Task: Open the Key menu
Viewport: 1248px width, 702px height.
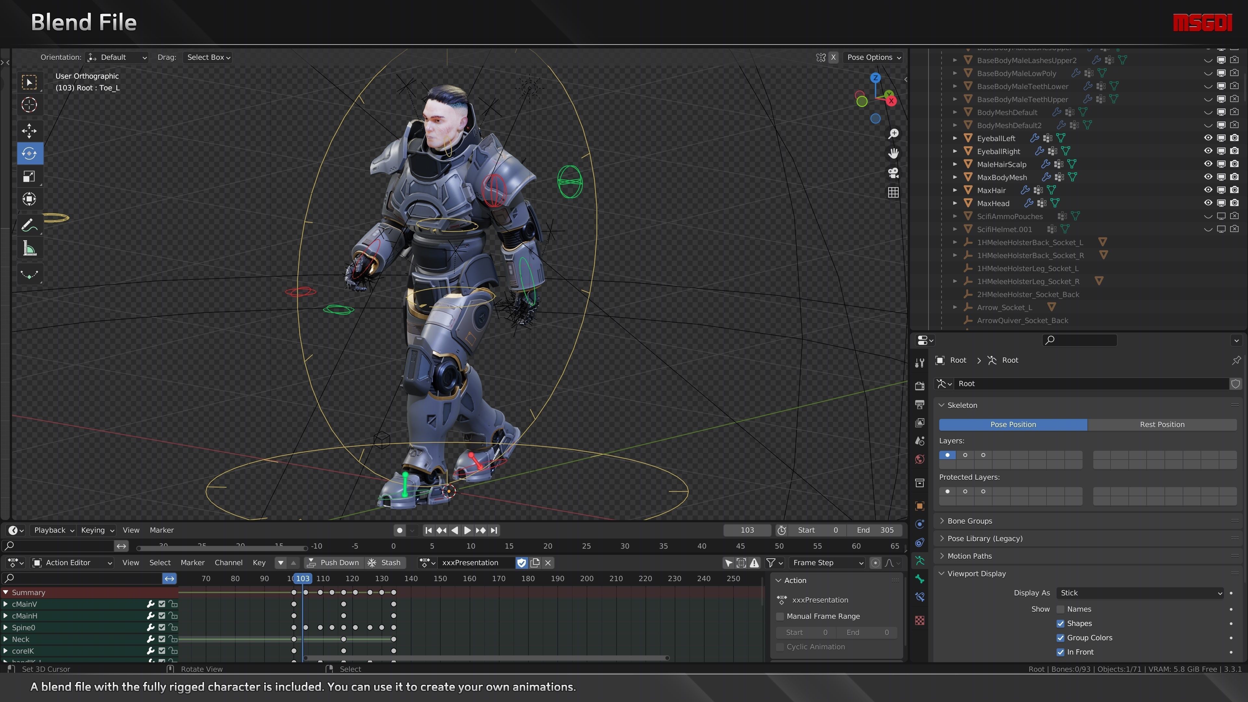Action: (259, 563)
